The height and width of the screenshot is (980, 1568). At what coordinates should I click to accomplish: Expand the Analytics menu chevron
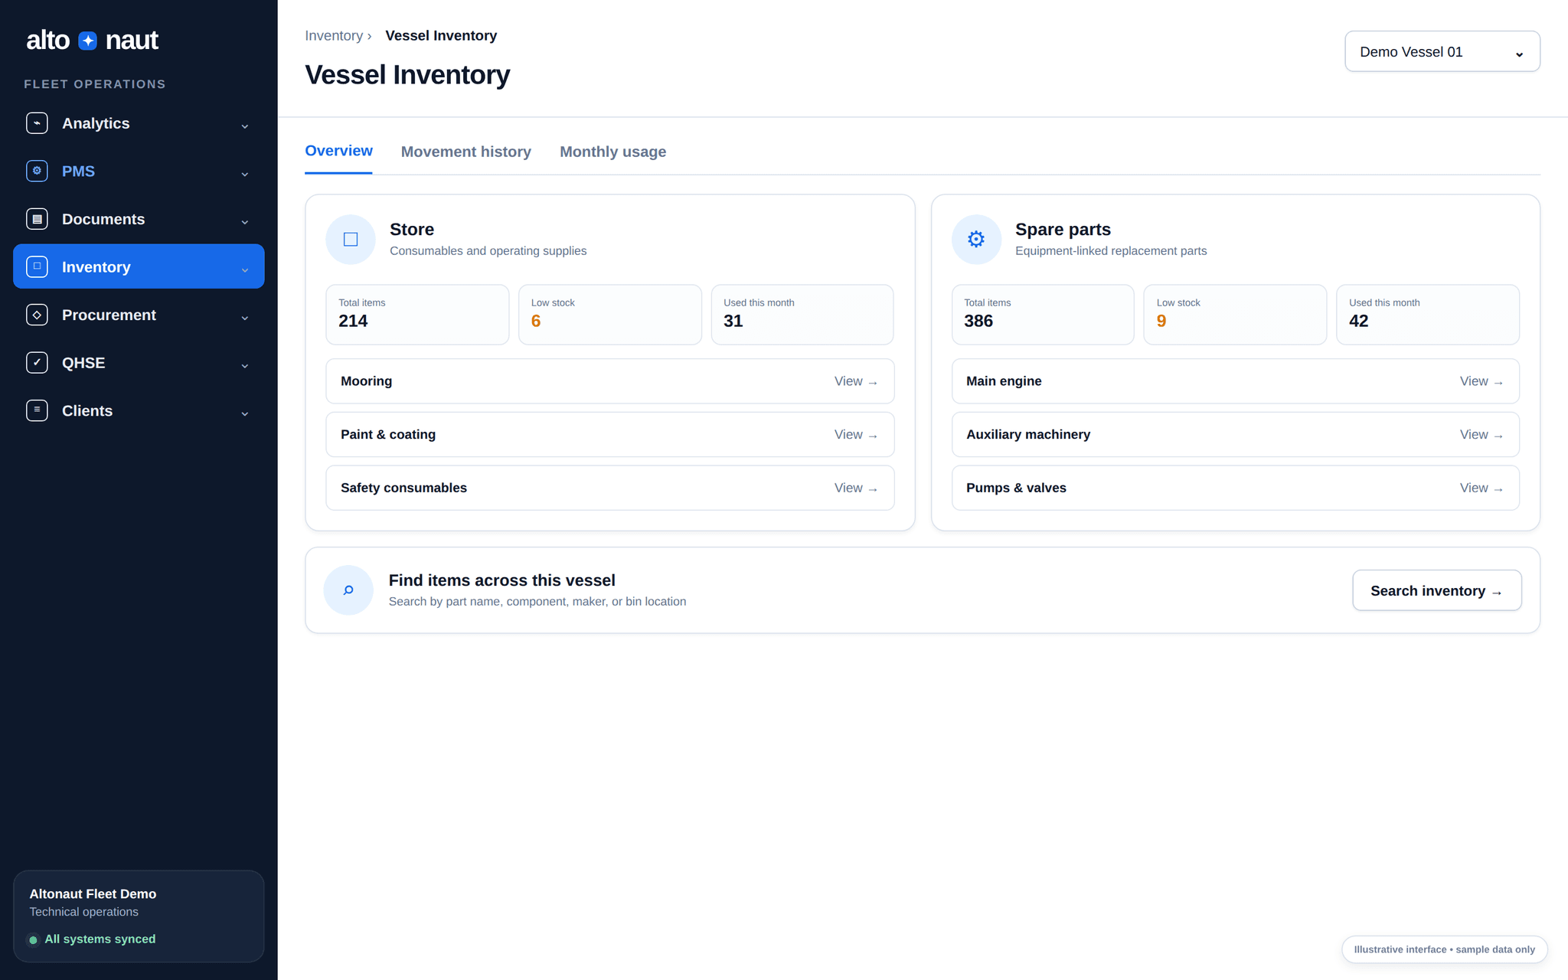pyautogui.click(x=245, y=126)
